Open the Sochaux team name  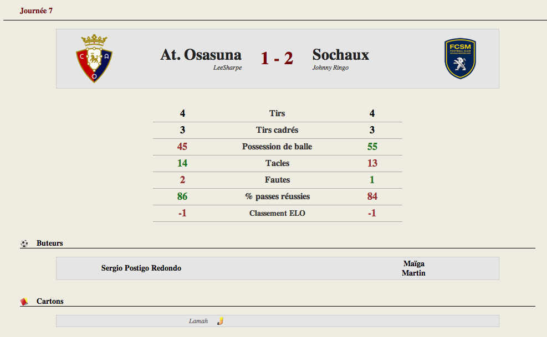[340, 55]
